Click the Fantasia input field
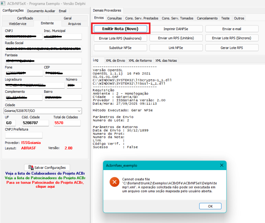Image resolution: width=265 pixels, height=223 pixels. click(43, 61)
